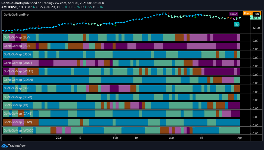Select the GoNoGoMap (SOYB) pane label
Image resolution: width=264 pixels, height=150 pixels.
click(x=18, y=97)
